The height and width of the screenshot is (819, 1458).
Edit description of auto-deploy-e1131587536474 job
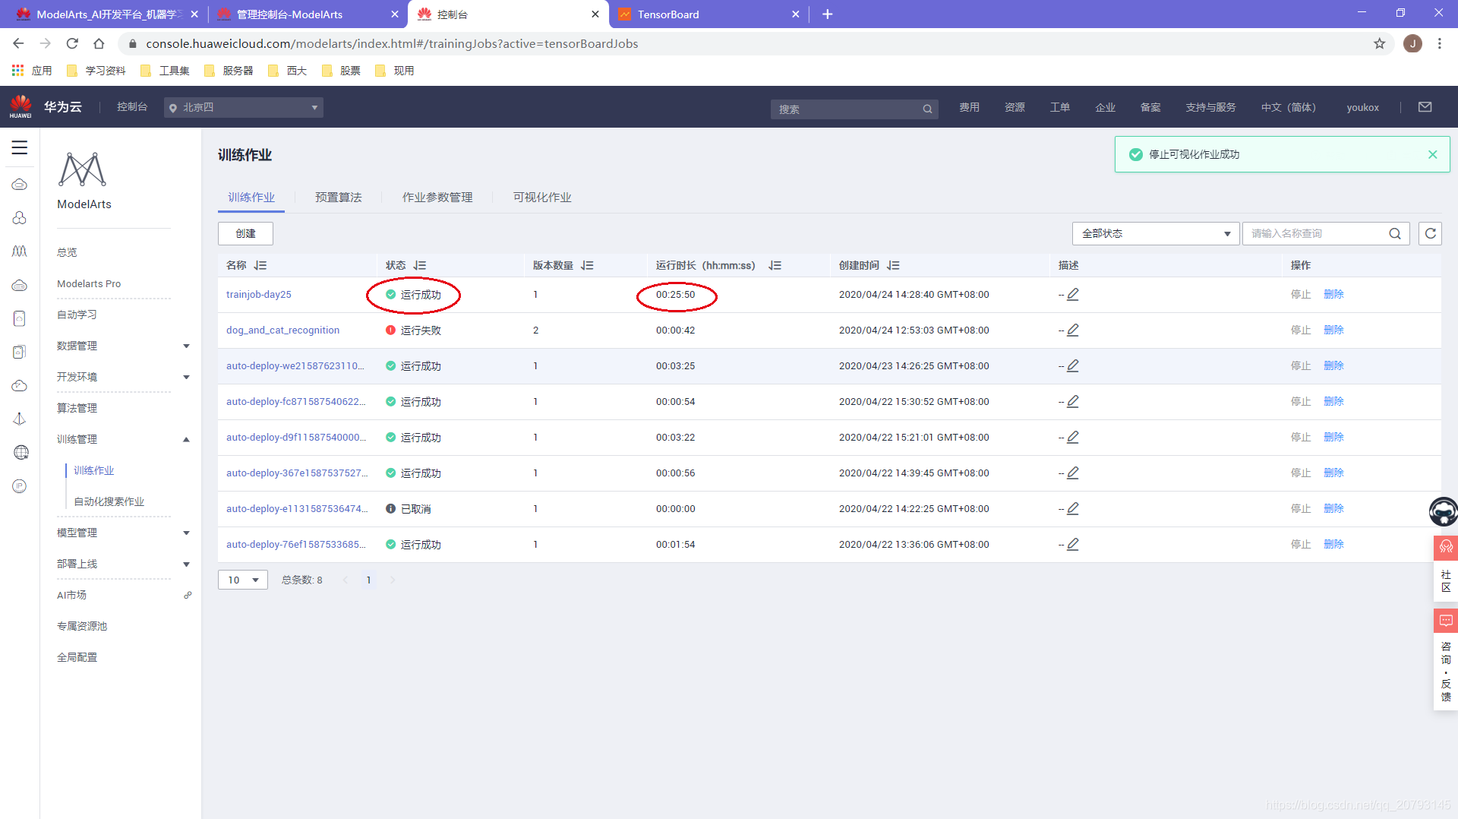tap(1073, 508)
